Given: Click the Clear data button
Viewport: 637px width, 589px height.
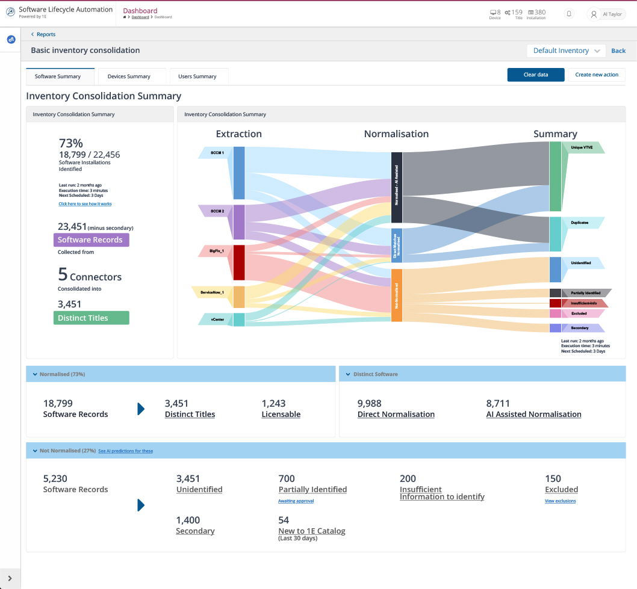Looking at the screenshot, I should tap(536, 75).
